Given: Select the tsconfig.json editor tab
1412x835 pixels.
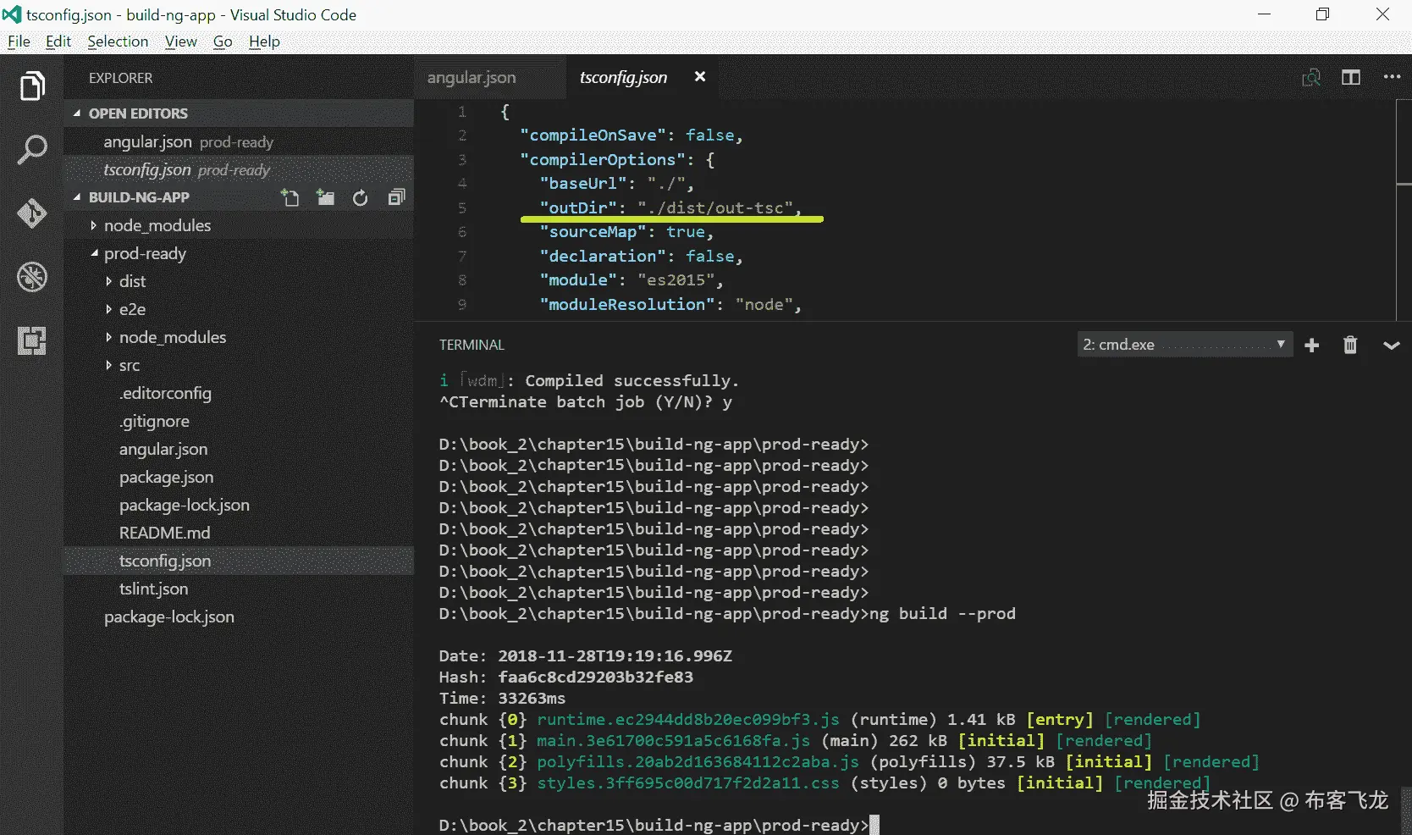Looking at the screenshot, I should click(x=623, y=77).
